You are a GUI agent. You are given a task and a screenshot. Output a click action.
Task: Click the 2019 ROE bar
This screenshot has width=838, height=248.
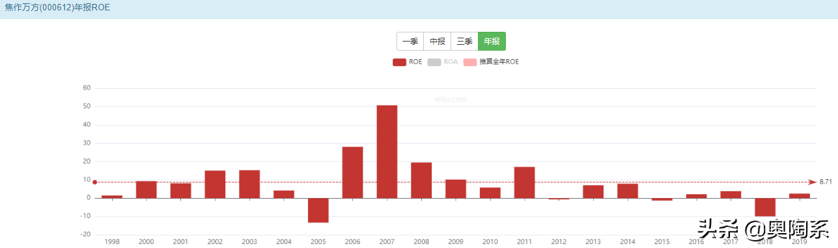click(x=800, y=195)
